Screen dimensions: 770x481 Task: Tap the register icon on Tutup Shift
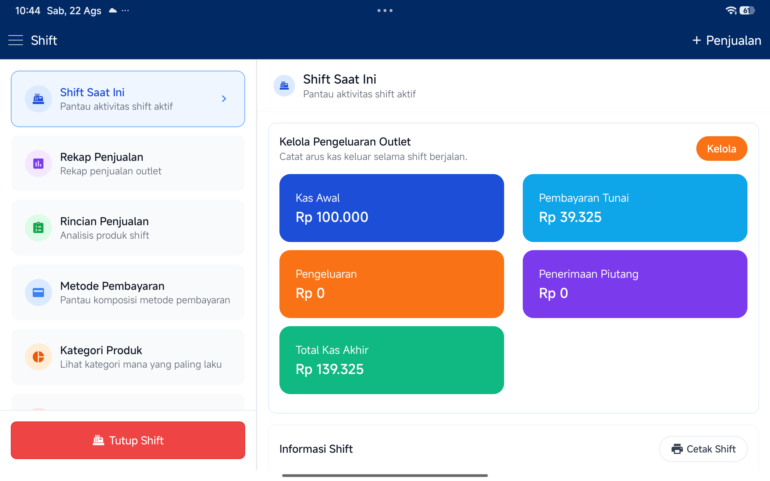[98, 440]
